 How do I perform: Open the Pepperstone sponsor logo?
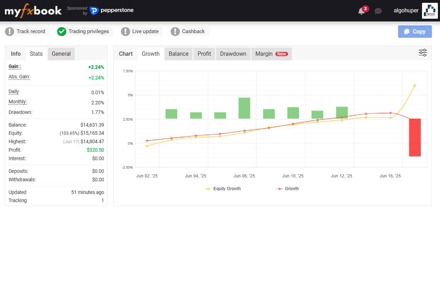112,11
